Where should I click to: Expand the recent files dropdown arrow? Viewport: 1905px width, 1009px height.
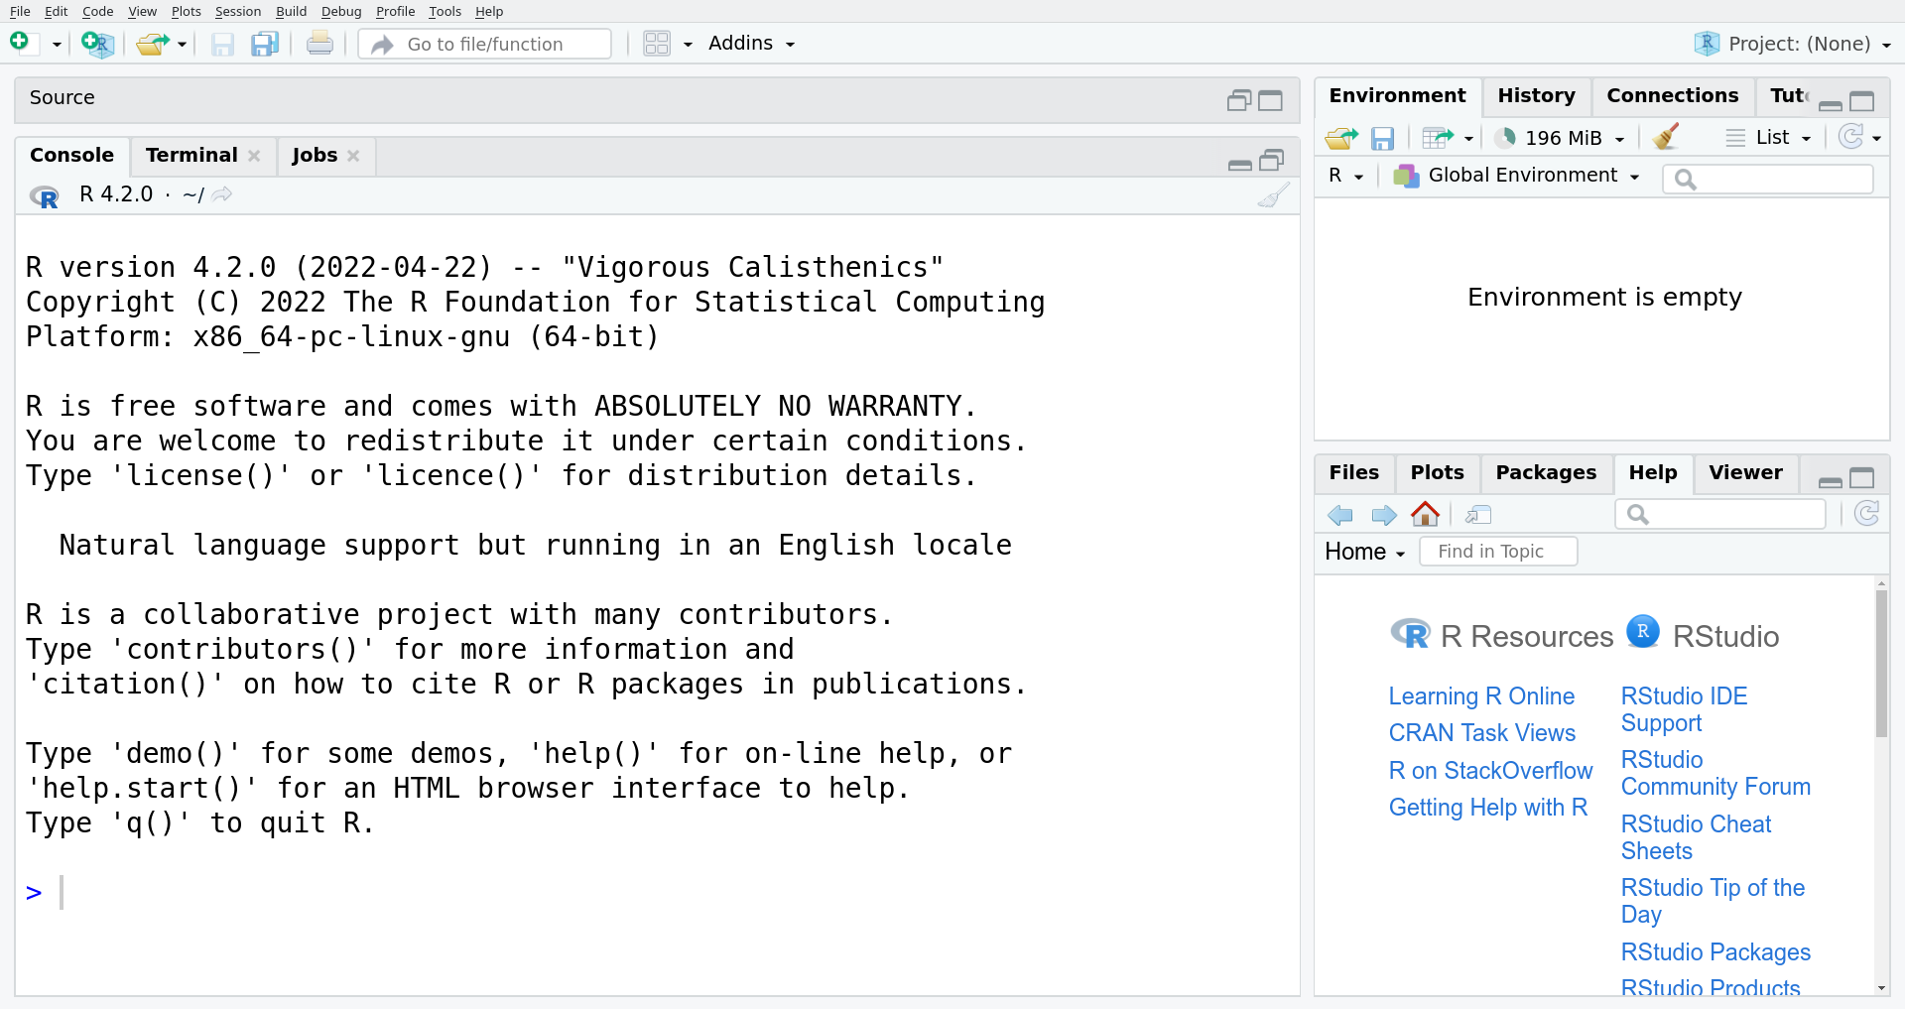(x=182, y=45)
